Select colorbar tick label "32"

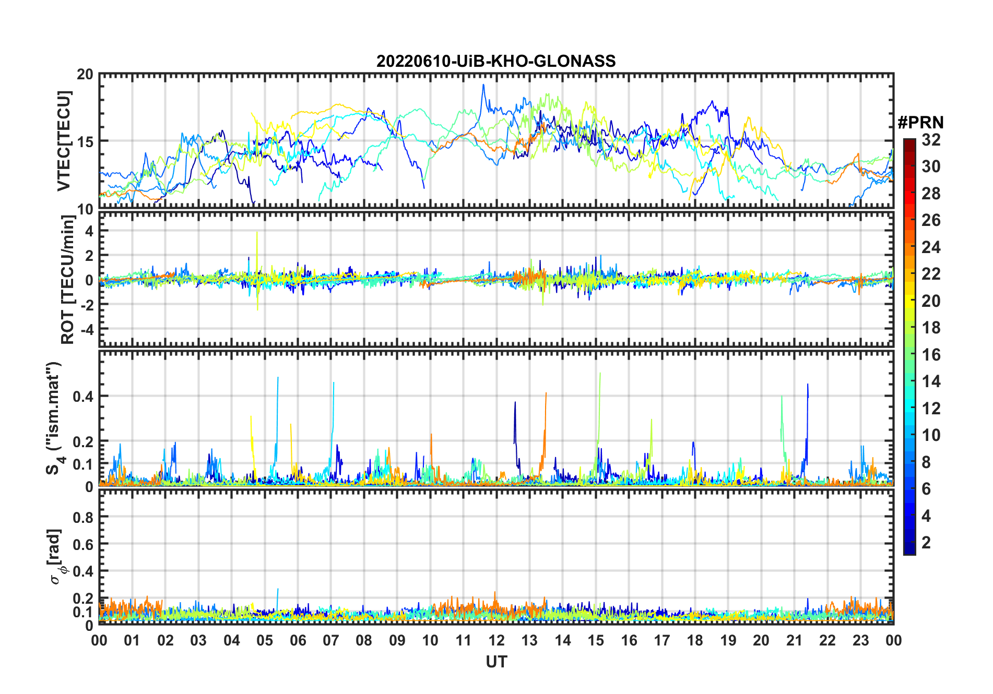click(x=931, y=140)
